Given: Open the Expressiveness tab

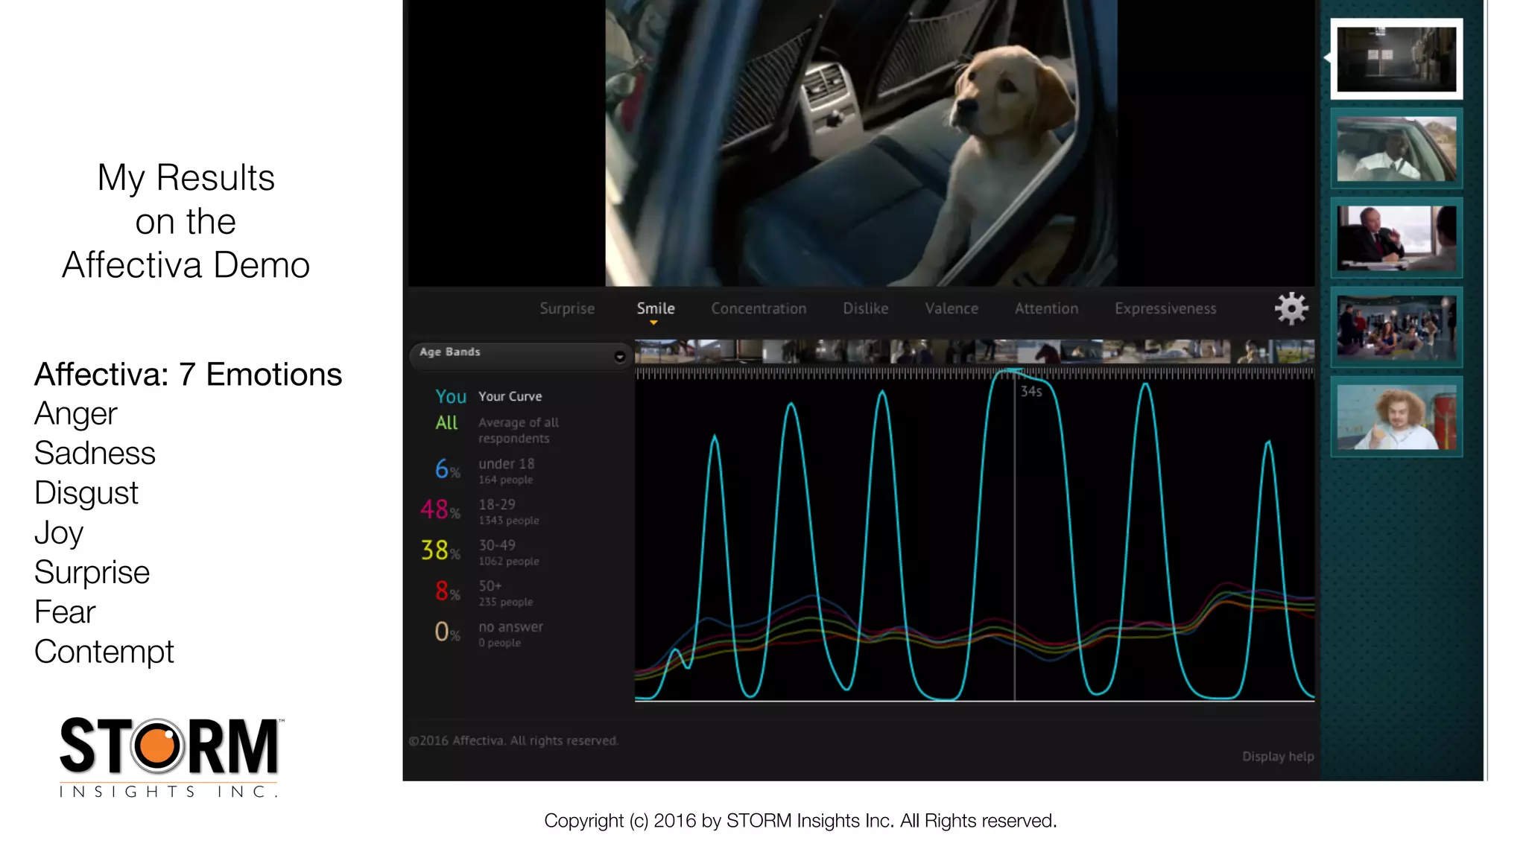Looking at the screenshot, I should click(x=1165, y=308).
